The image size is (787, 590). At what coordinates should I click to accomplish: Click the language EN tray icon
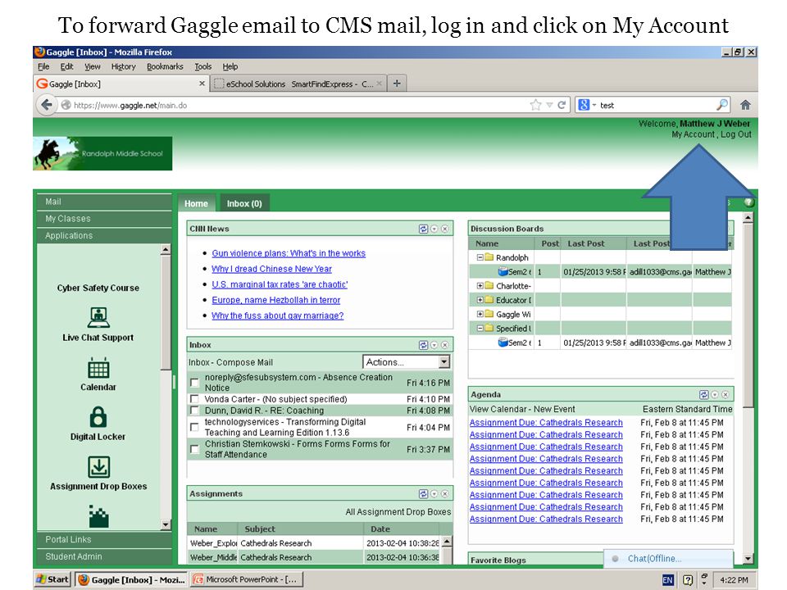[667, 580]
